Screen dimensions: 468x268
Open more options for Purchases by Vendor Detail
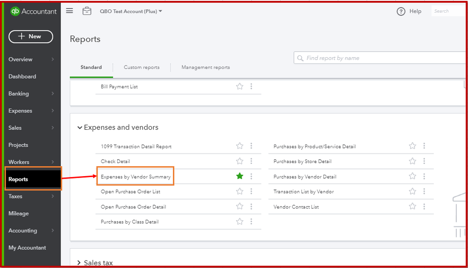click(424, 177)
